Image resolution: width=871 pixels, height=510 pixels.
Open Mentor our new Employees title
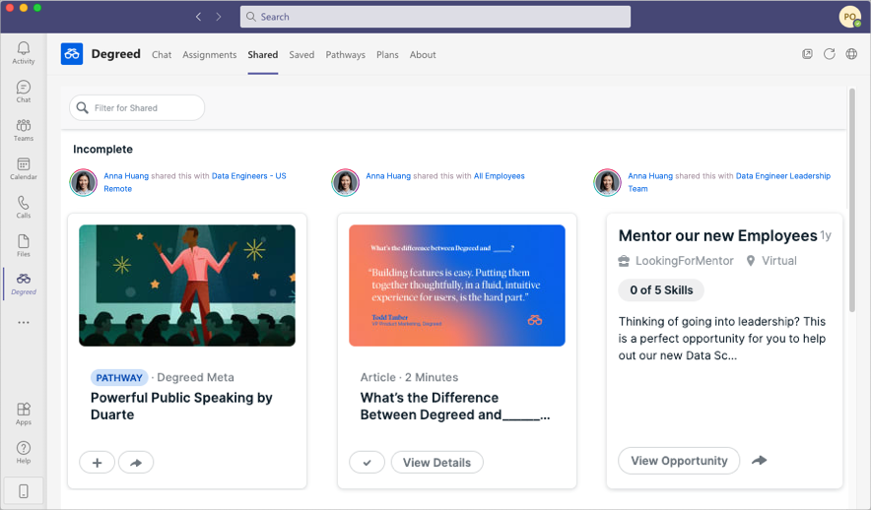717,236
